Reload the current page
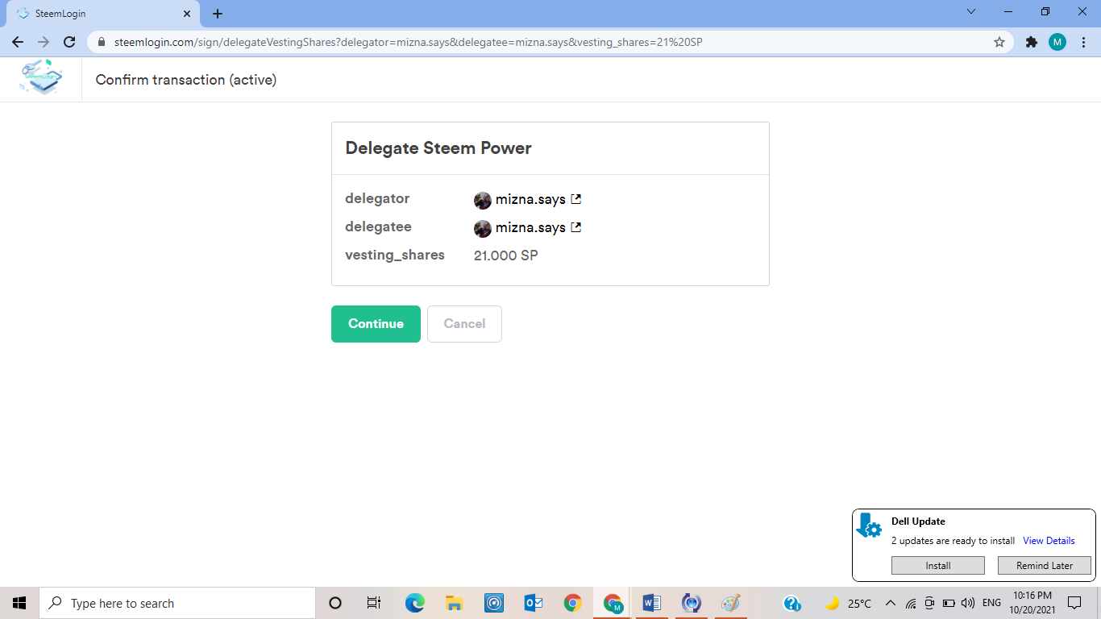Viewport: 1101px width, 619px height. 69,42
